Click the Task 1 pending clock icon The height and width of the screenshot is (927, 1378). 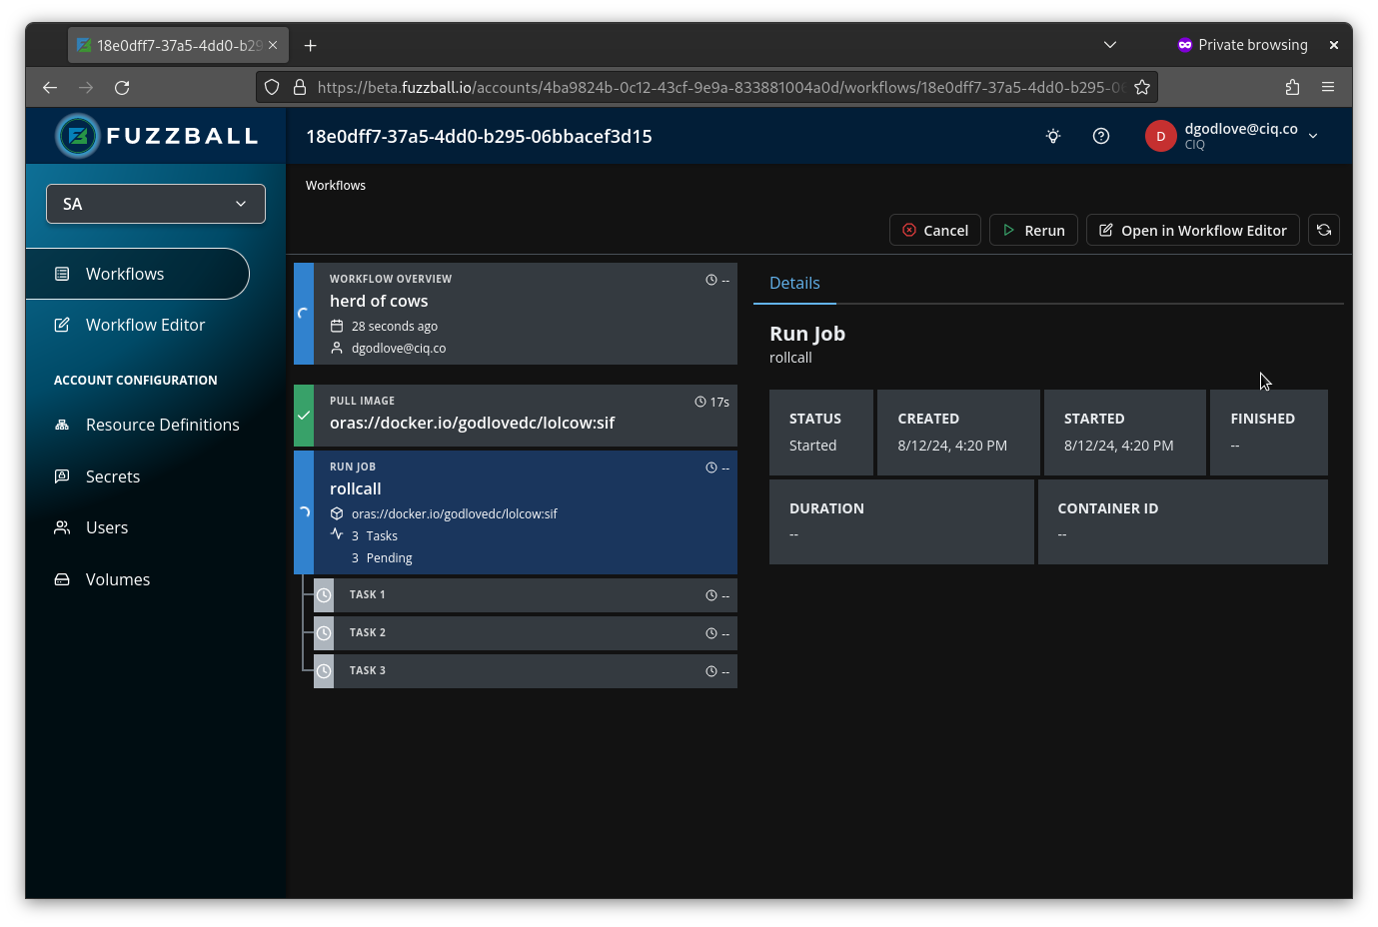(324, 595)
